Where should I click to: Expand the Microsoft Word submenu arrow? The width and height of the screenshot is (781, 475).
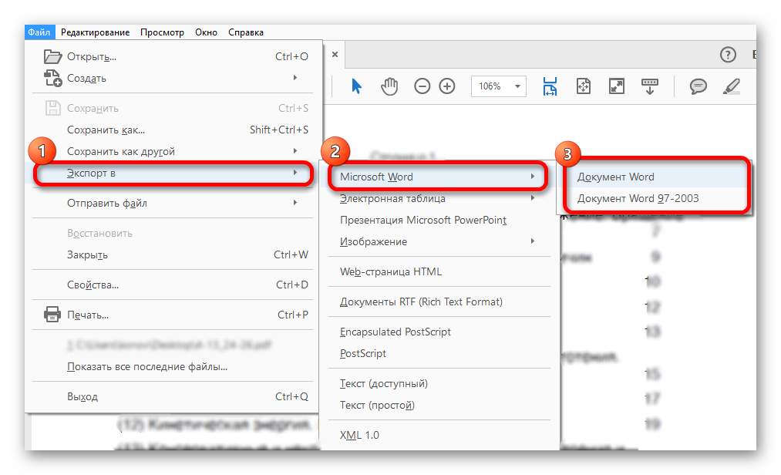coord(533,177)
